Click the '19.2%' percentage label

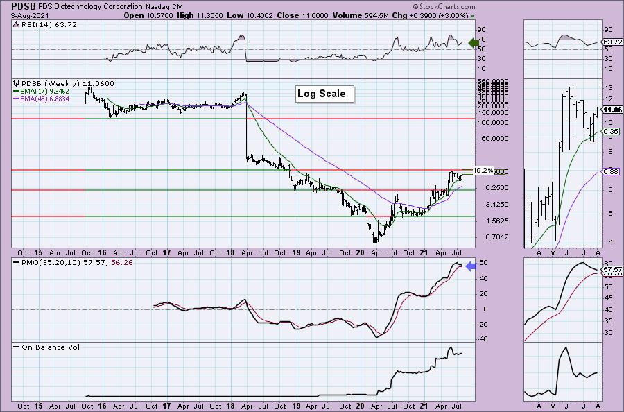483,171
